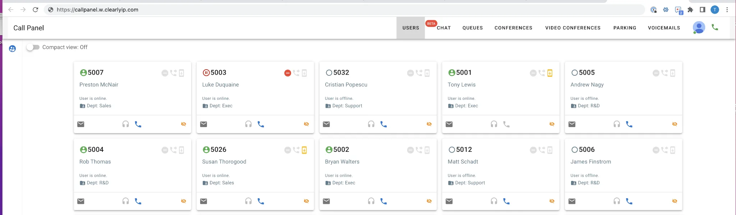
Task: Toggle the Compact view switch
Action: tap(33, 47)
